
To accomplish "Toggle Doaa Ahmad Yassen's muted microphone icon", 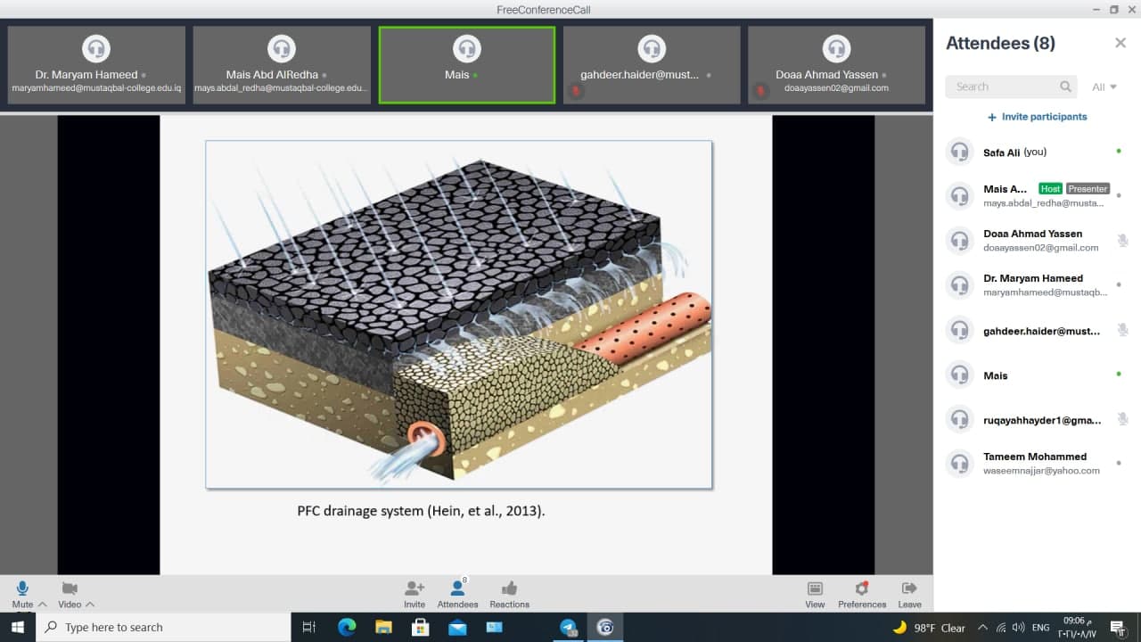I will pos(1122,241).
